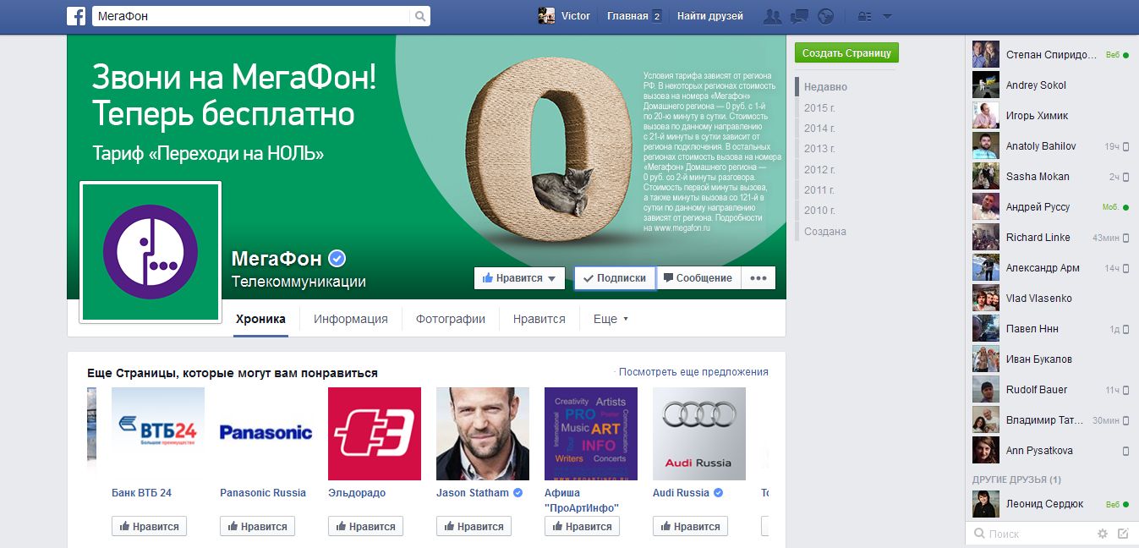Click Посмотреть еще предложения link

(693, 372)
